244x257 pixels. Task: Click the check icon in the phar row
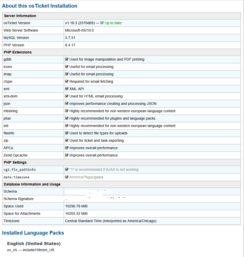pos(67,118)
